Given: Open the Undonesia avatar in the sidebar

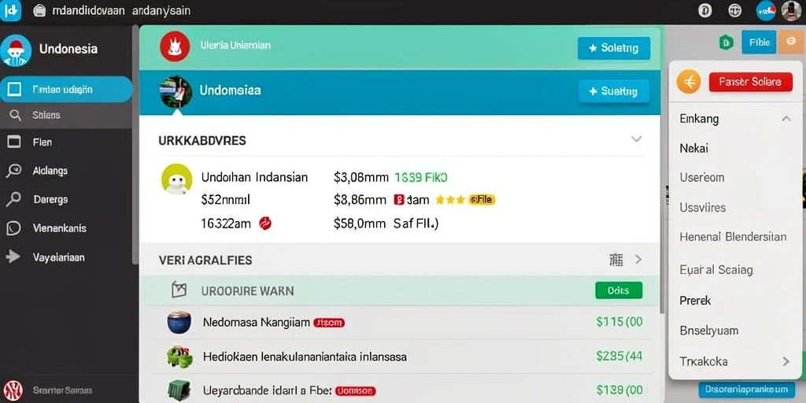Looking at the screenshot, I should pos(16,50).
